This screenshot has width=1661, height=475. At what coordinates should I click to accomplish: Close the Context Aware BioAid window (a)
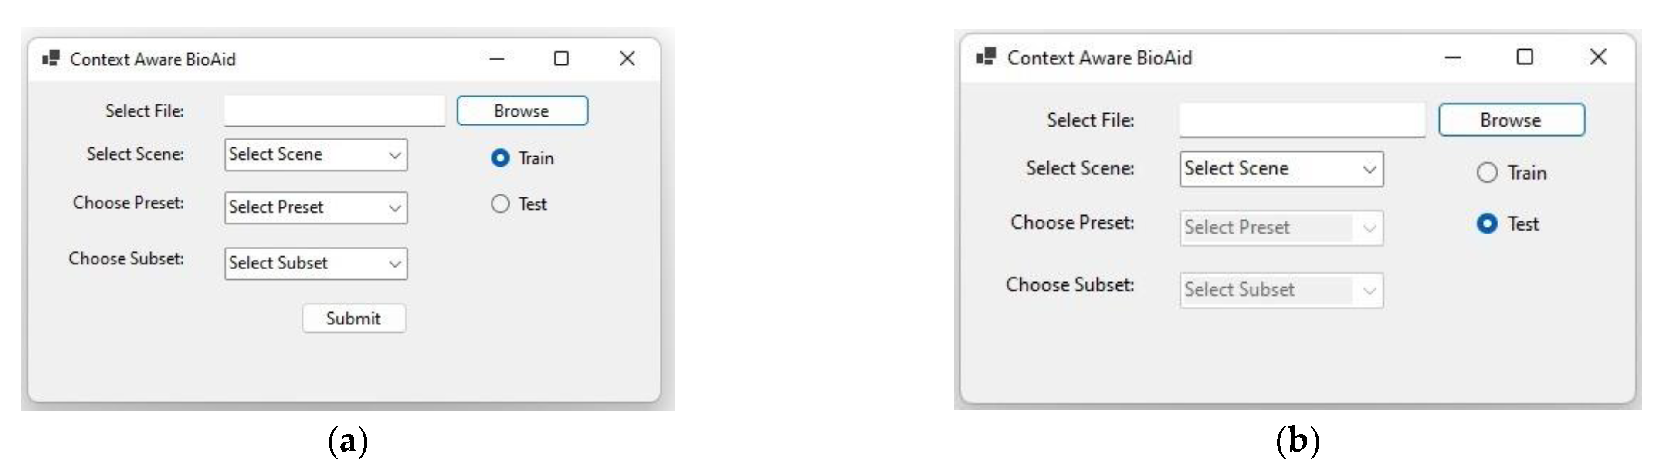coord(627,59)
